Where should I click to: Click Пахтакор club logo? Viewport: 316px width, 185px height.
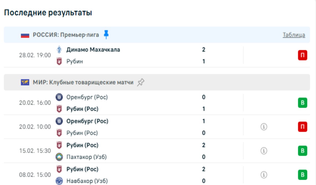[59, 157]
